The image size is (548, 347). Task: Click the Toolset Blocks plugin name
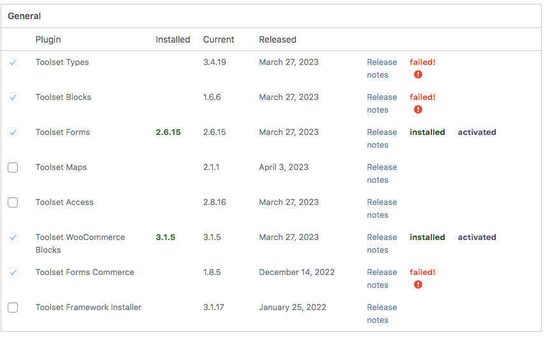click(63, 97)
